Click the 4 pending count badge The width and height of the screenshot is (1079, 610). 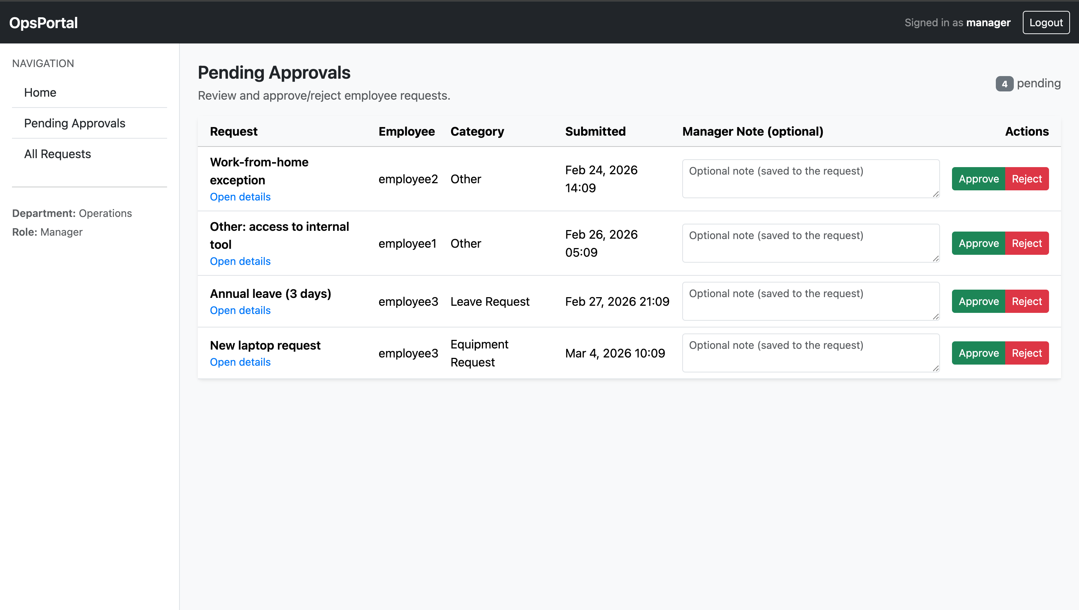[x=1004, y=84]
